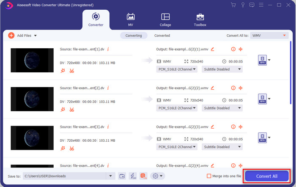This screenshot has height=187, width=296.
Task: Click the thumbnail of ent[2].dv video
Action: [x=32, y=99]
